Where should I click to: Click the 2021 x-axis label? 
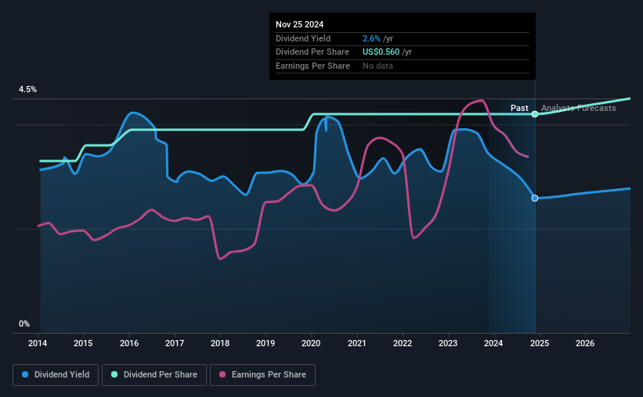pos(357,343)
